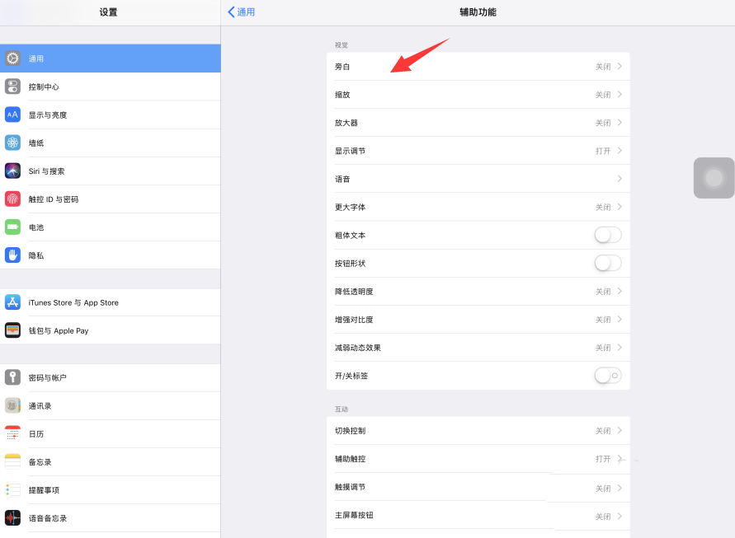Open 主屏幕按钮 via its chevron arrow
735x538 pixels.
coord(620,517)
